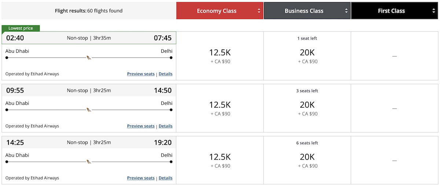Click airplane icon on 14:25 flight route
The width and height of the screenshot is (440, 186).
[89, 161]
